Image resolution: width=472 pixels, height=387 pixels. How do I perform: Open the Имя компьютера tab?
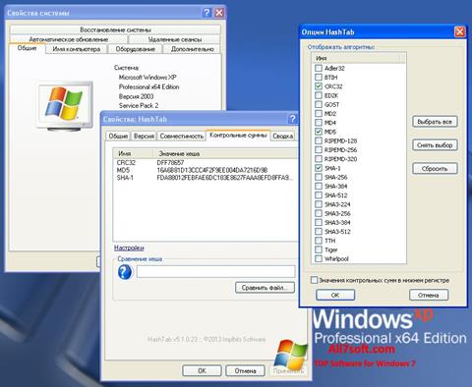point(77,49)
